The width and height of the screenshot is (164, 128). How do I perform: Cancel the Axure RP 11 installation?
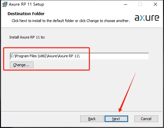tap(146, 119)
